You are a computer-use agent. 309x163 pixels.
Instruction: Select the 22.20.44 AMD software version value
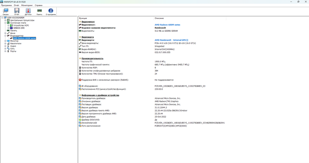tap(159, 114)
